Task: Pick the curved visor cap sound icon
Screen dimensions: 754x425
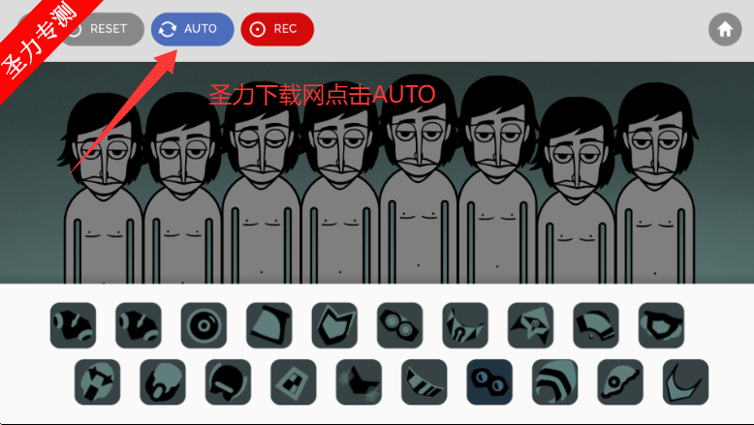Action: tap(596, 325)
